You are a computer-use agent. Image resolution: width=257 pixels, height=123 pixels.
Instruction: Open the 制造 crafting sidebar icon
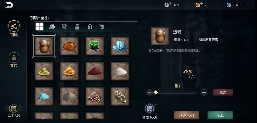tap(14, 26)
